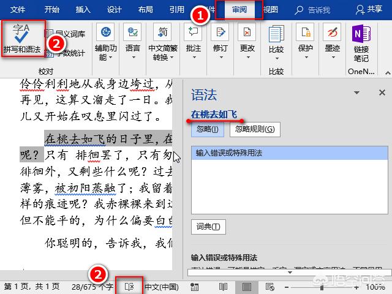The height and width of the screenshot is (294, 392).
Task: Click the Protect (保护) icon
Action: coord(305,32)
